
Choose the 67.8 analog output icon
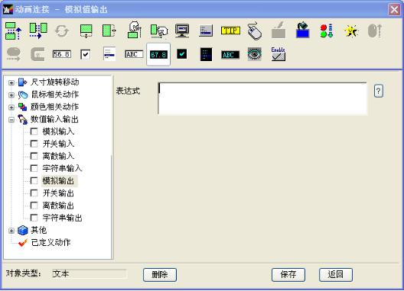click(x=158, y=54)
